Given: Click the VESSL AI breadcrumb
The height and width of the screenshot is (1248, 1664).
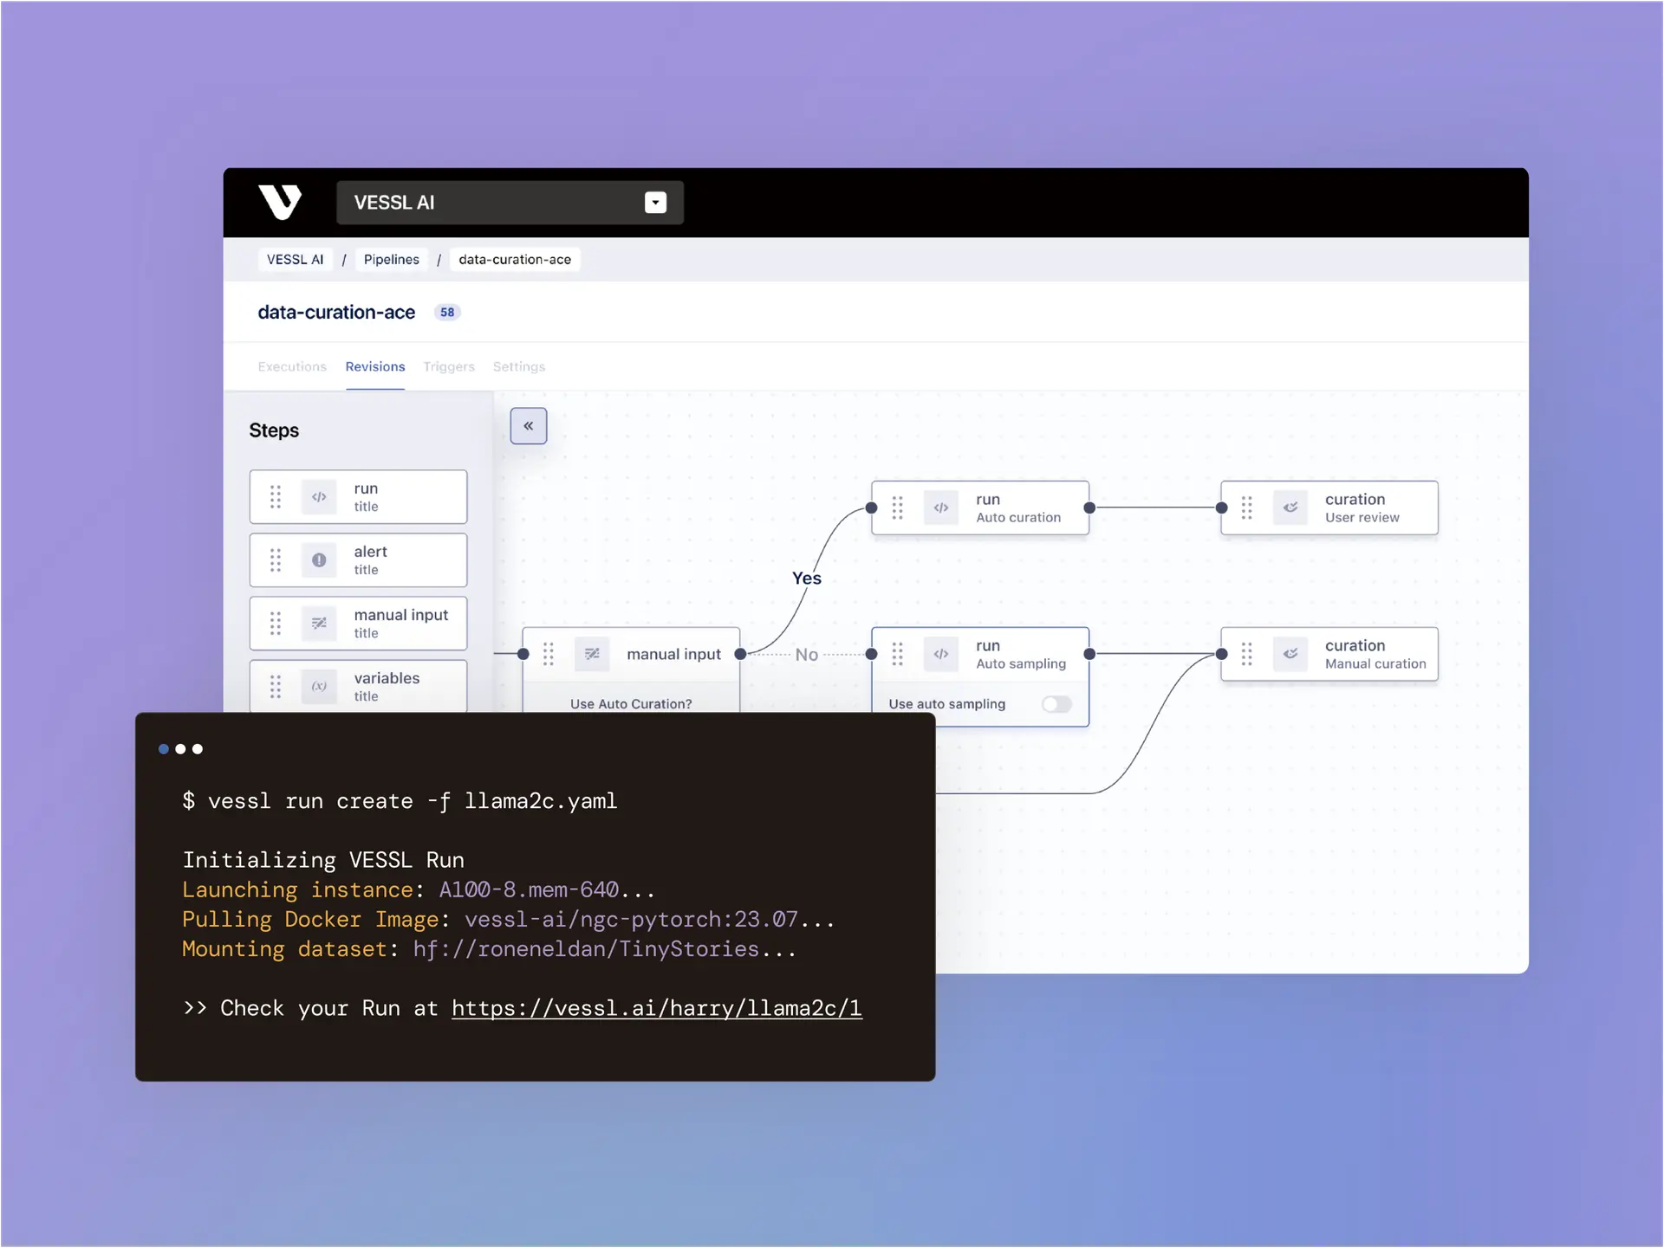Looking at the screenshot, I should (295, 260).
